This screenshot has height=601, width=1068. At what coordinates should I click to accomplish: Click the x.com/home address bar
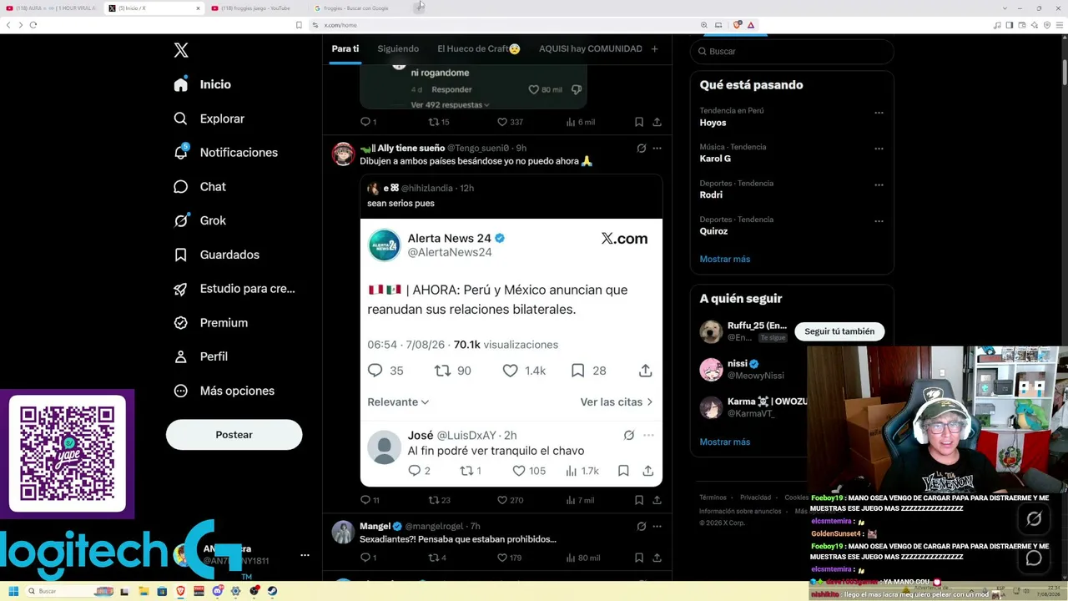[x=506, y=25]
